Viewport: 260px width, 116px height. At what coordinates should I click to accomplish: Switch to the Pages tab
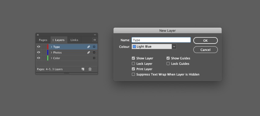(43, 40)
